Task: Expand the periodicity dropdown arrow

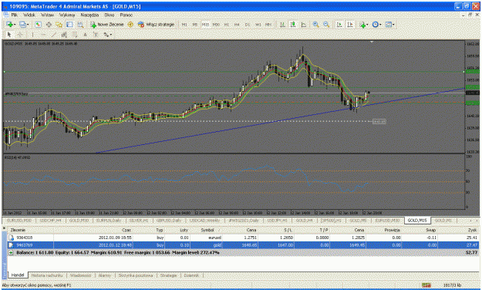Action: (380, 25)
